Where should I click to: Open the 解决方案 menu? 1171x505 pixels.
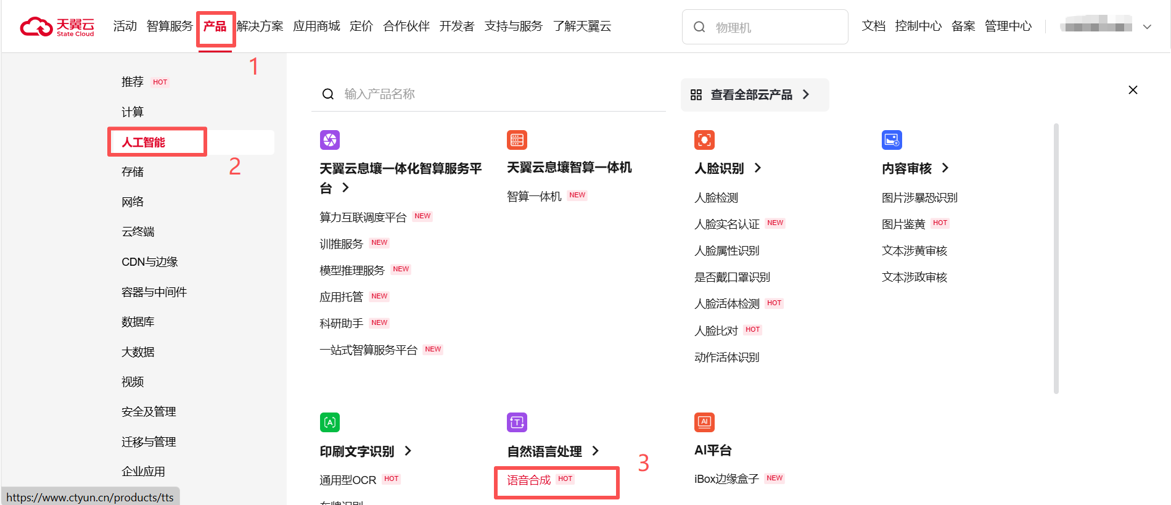coord(260,26)
